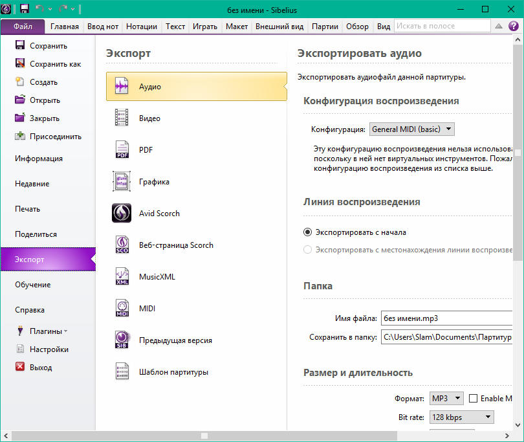Screen dimensions: 524x442
Task: Click the Искать в полосе search field
Action: [442, 26]
